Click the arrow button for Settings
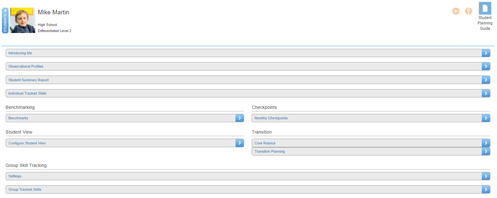Viewport: 497px width, 198px height. click(x=486, y=176)
